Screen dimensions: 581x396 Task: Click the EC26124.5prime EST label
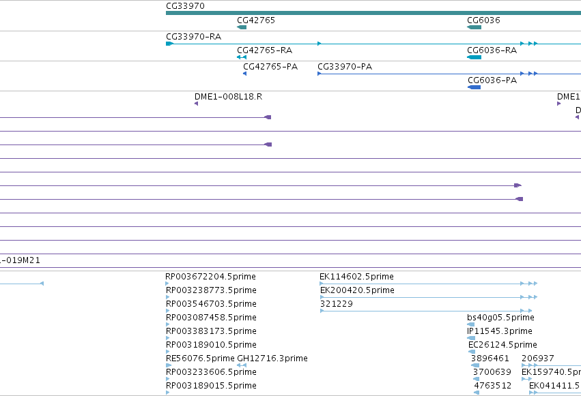pos(502,345)
